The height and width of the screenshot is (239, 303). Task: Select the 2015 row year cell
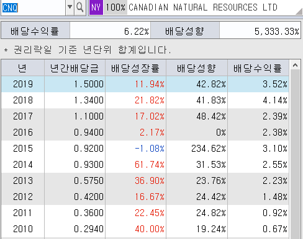(23, 149)
